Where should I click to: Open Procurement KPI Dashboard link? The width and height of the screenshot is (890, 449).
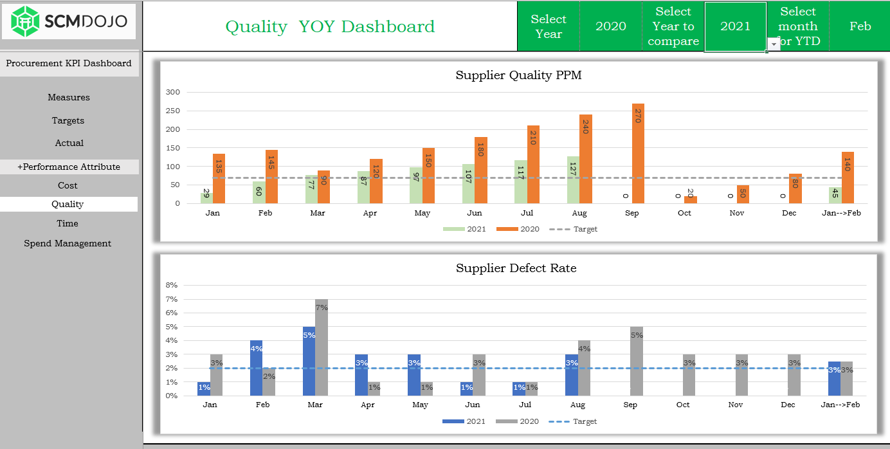[69, 64]
